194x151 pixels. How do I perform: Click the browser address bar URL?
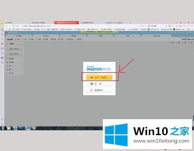[x=40, y=26]
